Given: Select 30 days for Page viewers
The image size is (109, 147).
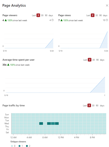Looking at the screenshot, I should pos(42,15).
